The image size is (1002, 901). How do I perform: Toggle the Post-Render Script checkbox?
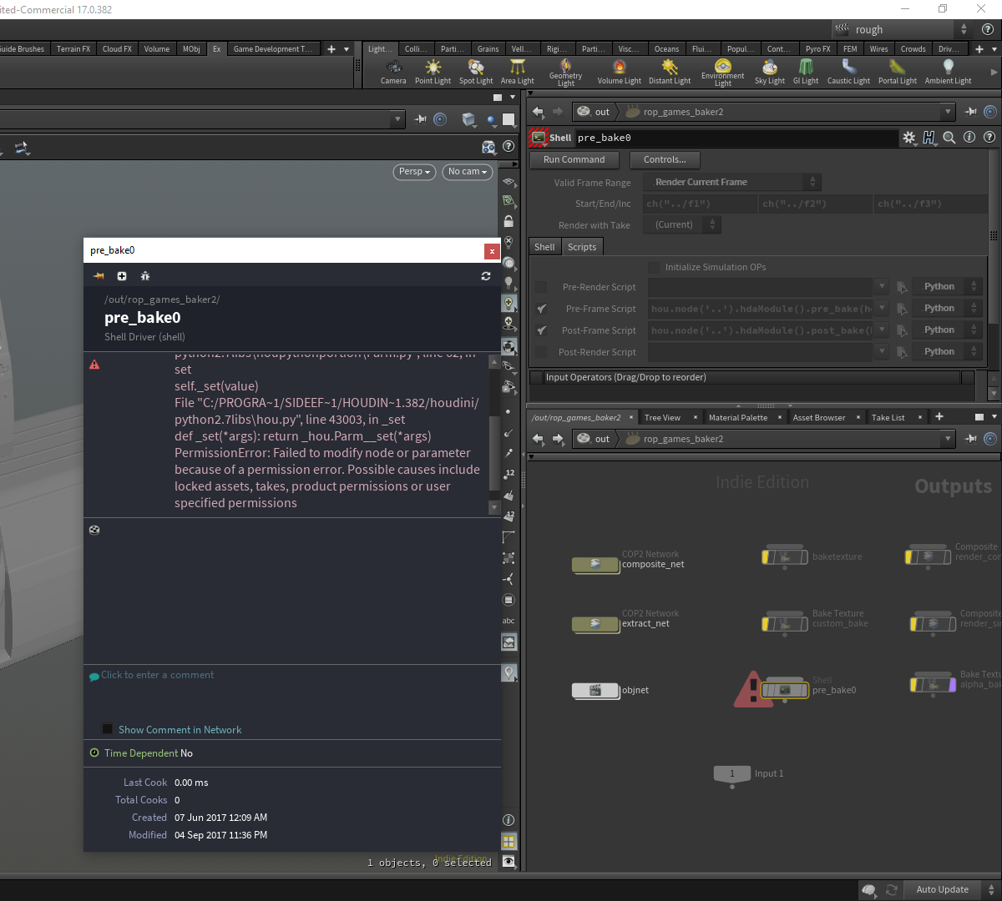[x=541, y=352]
